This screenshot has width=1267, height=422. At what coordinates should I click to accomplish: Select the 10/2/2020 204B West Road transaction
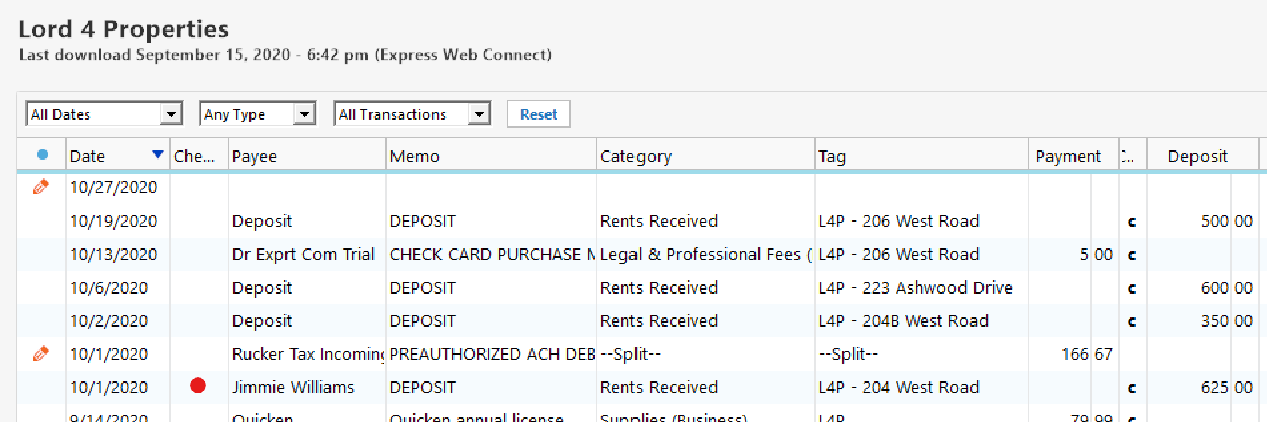pyautogui.click(x=642, y=321)
